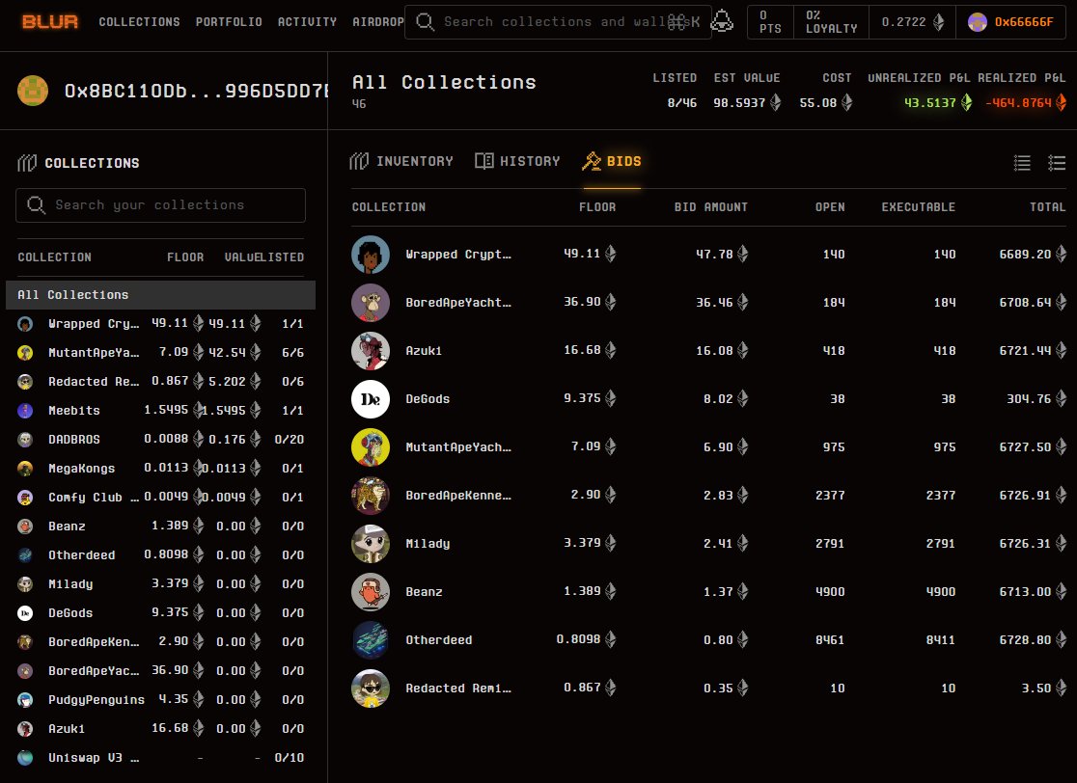Click the Milady bids row avatar

tap(371, 544)
